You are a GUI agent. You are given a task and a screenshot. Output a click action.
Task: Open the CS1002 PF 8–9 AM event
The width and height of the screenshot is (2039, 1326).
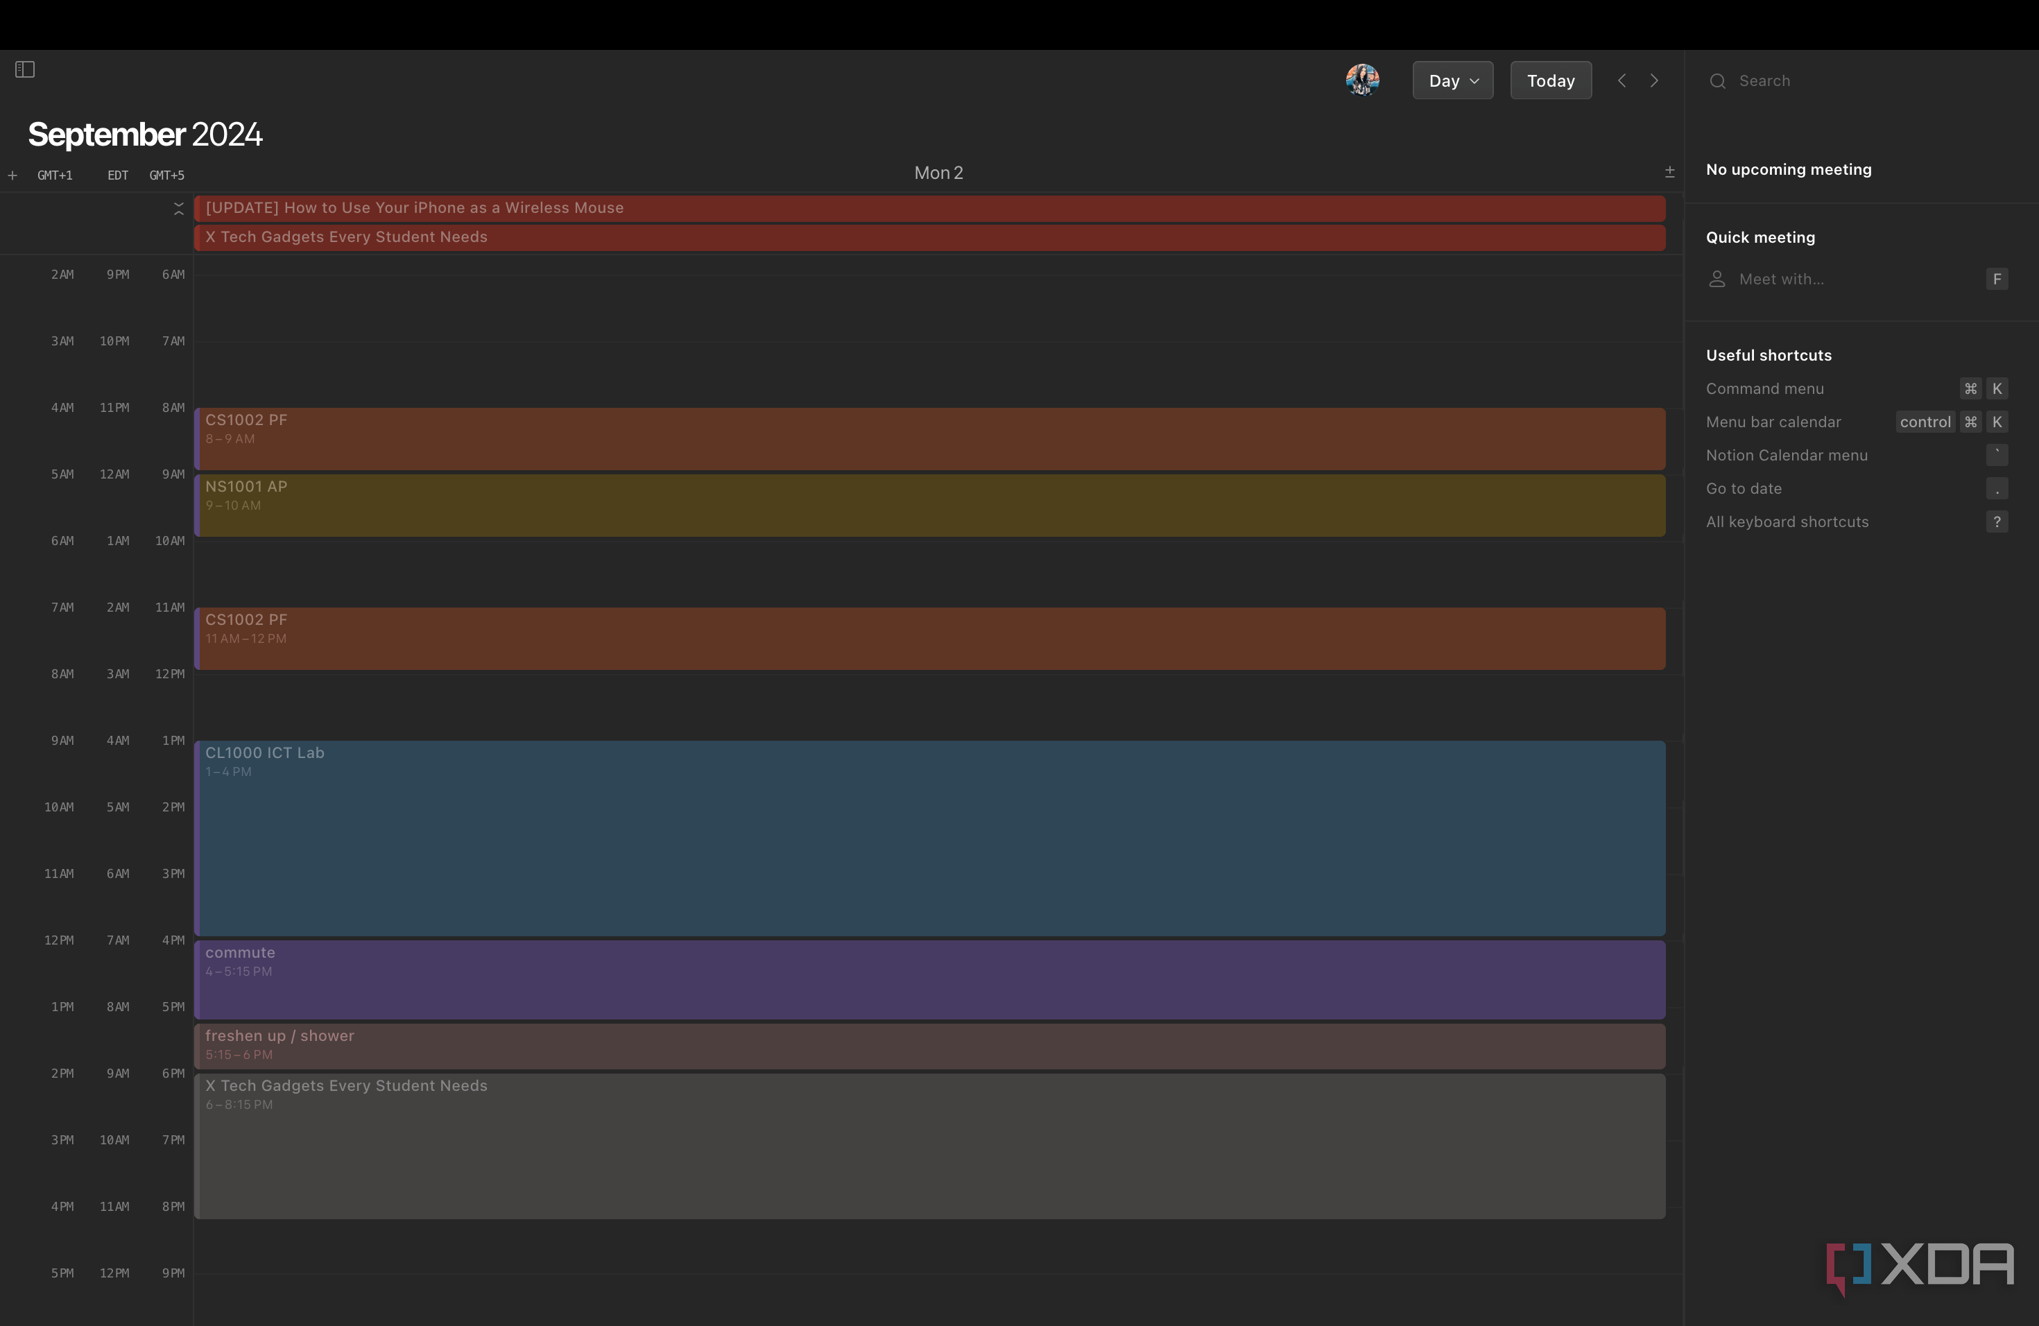[931, 438]
